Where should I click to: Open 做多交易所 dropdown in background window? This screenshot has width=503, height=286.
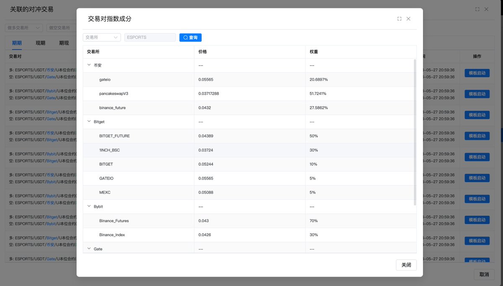[24, 28]
